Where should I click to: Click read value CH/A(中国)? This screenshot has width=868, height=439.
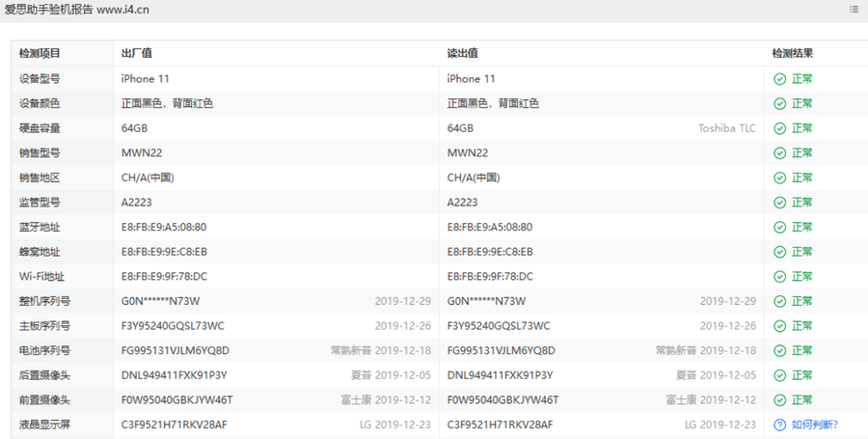pyautogui.click(x=474, y=178)
